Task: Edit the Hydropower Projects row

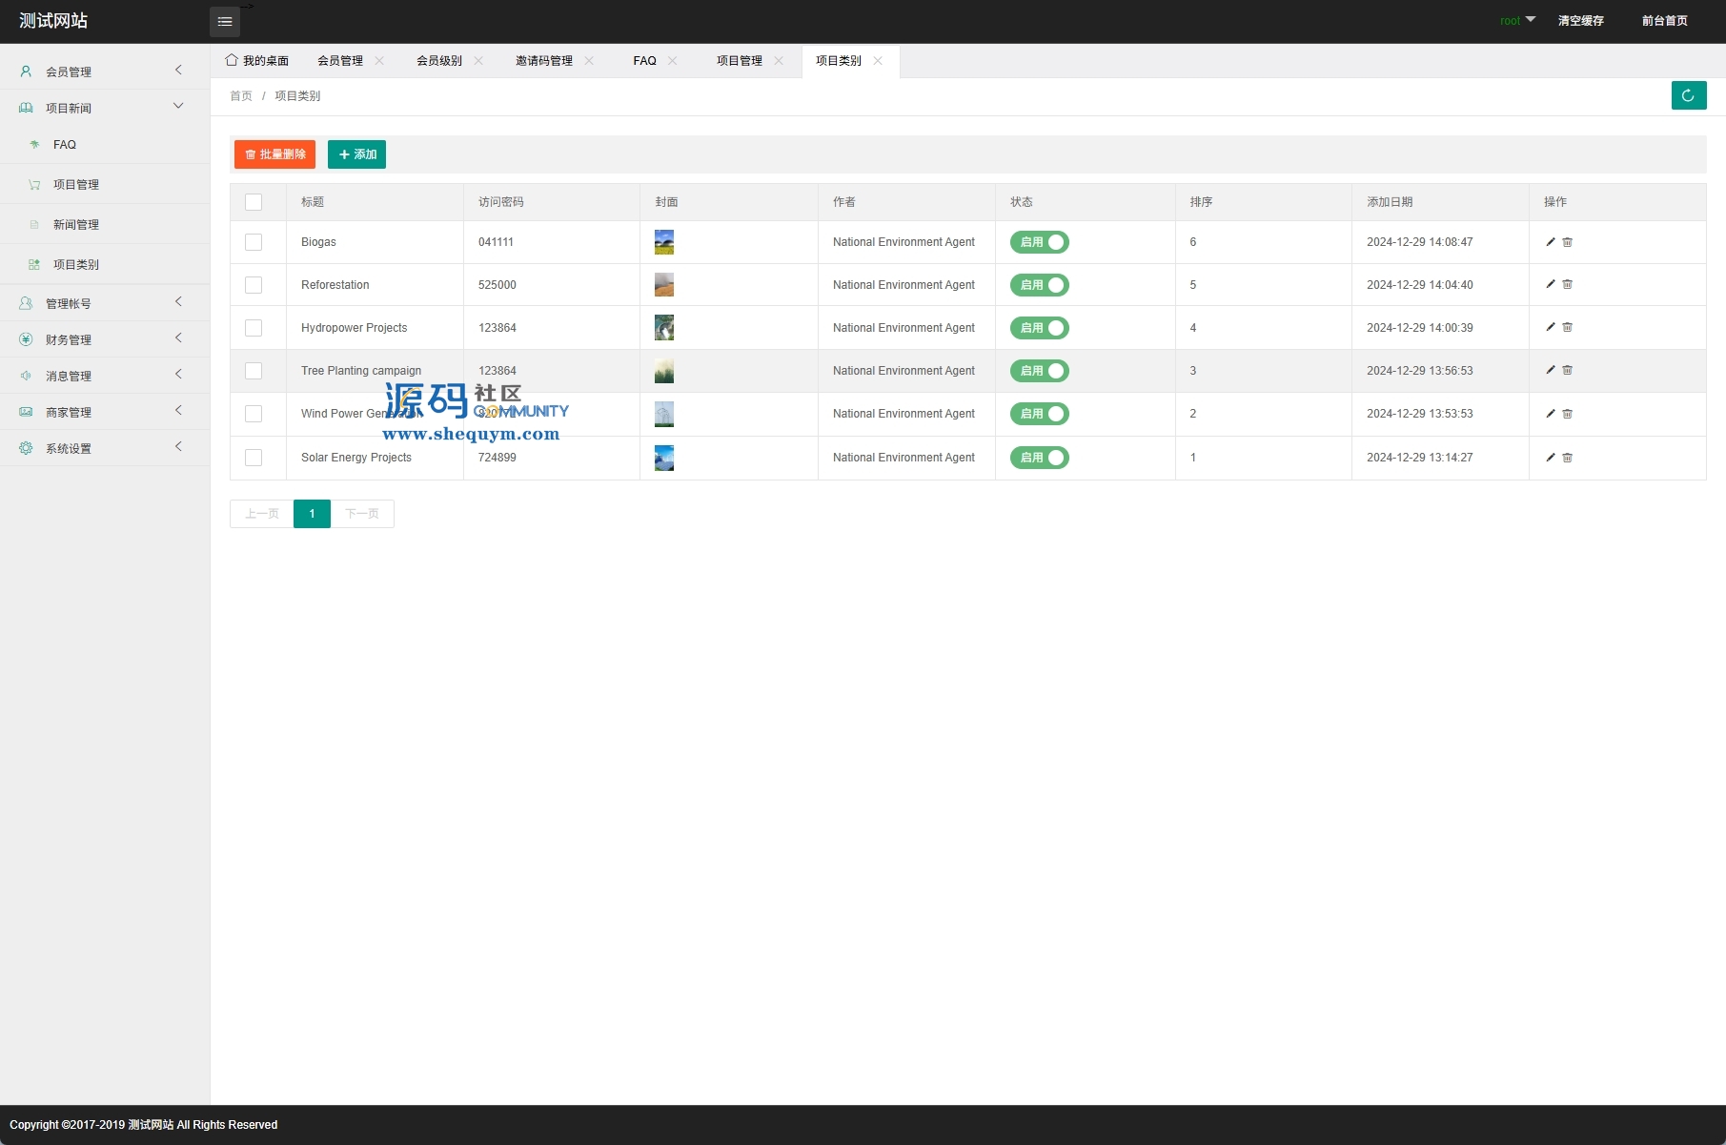Action: [x=1551, y=328]
